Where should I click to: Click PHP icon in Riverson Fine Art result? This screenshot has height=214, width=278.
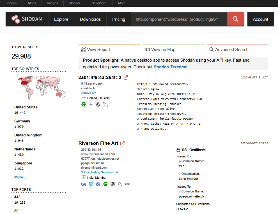coord(127,184)
